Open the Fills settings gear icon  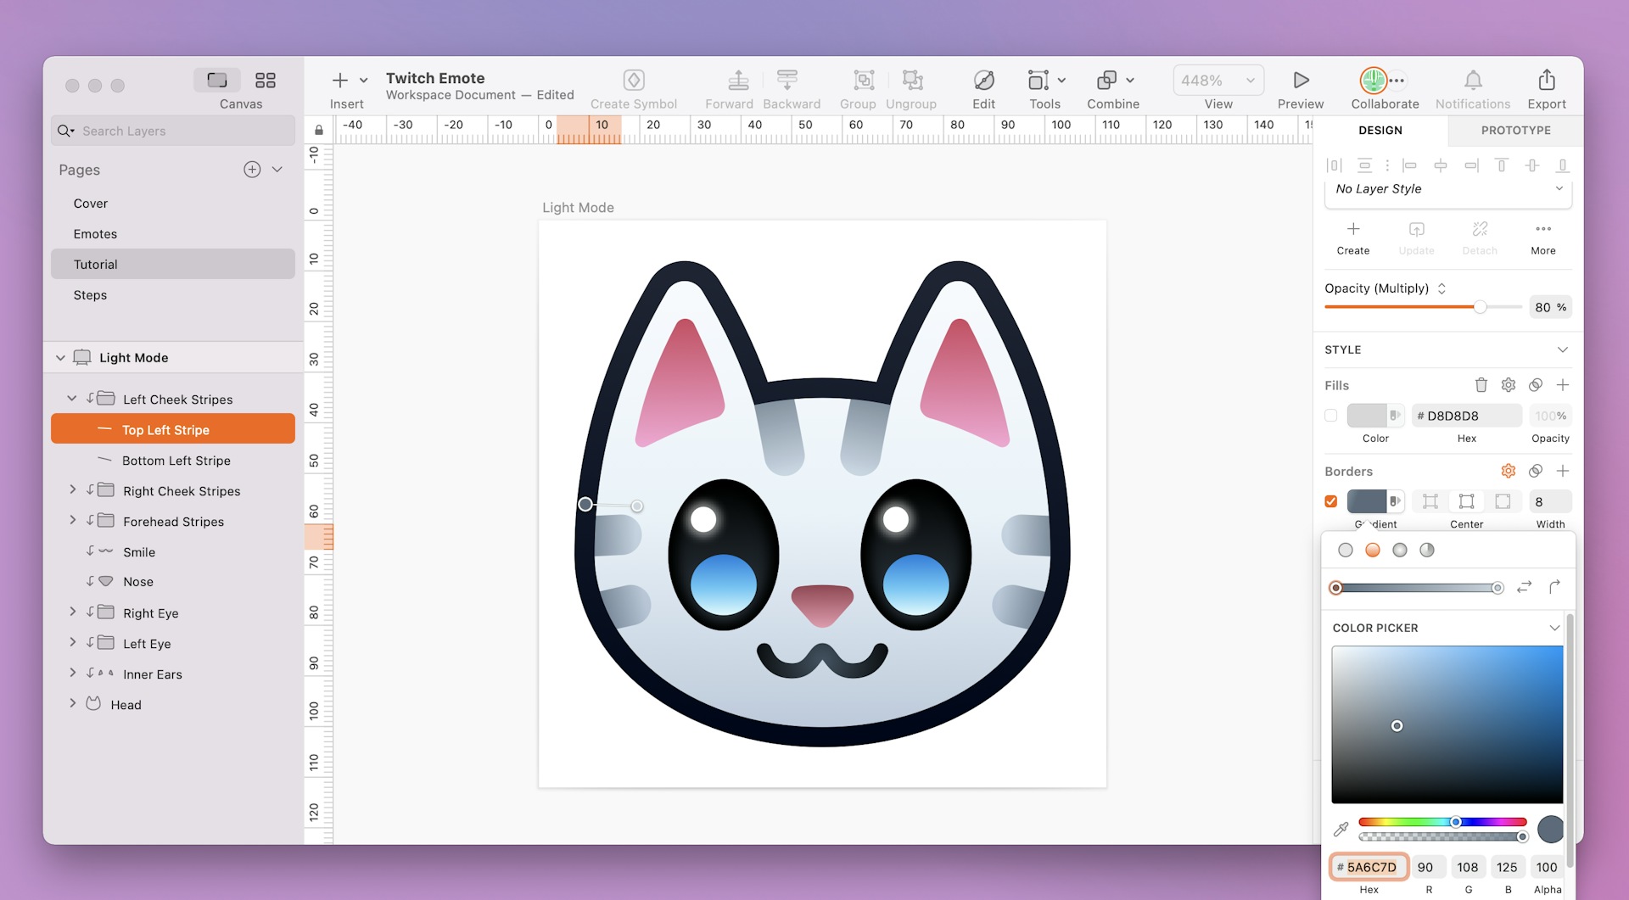point(1508,384)
